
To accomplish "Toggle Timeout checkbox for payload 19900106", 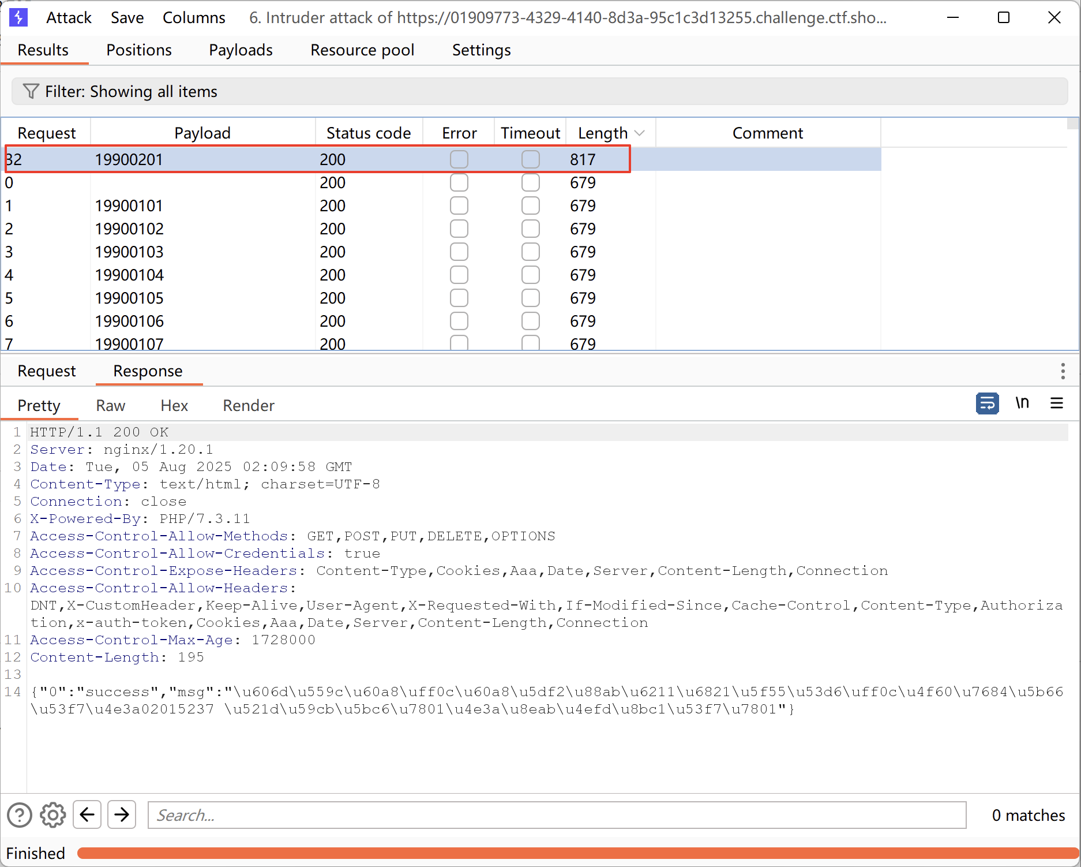I will tap(531, 321).
